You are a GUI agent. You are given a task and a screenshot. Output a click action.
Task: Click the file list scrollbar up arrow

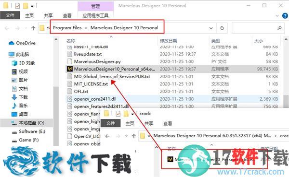(286, 39)
